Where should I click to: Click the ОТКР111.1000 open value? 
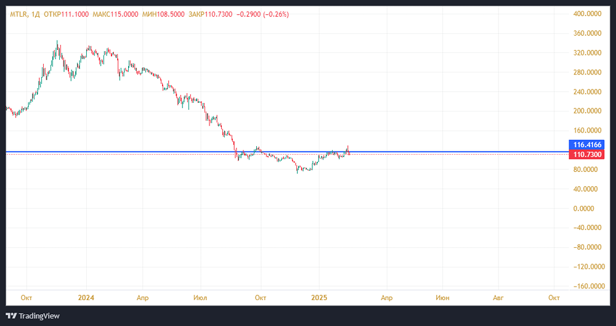click(x=67, y=14)
